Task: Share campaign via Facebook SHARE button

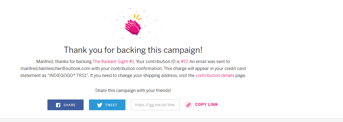Action: [x=65, y=105]
